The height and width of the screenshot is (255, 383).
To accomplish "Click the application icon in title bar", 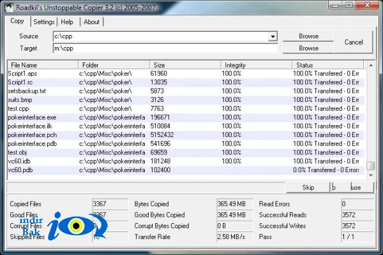I will click(x=10, y=7).
